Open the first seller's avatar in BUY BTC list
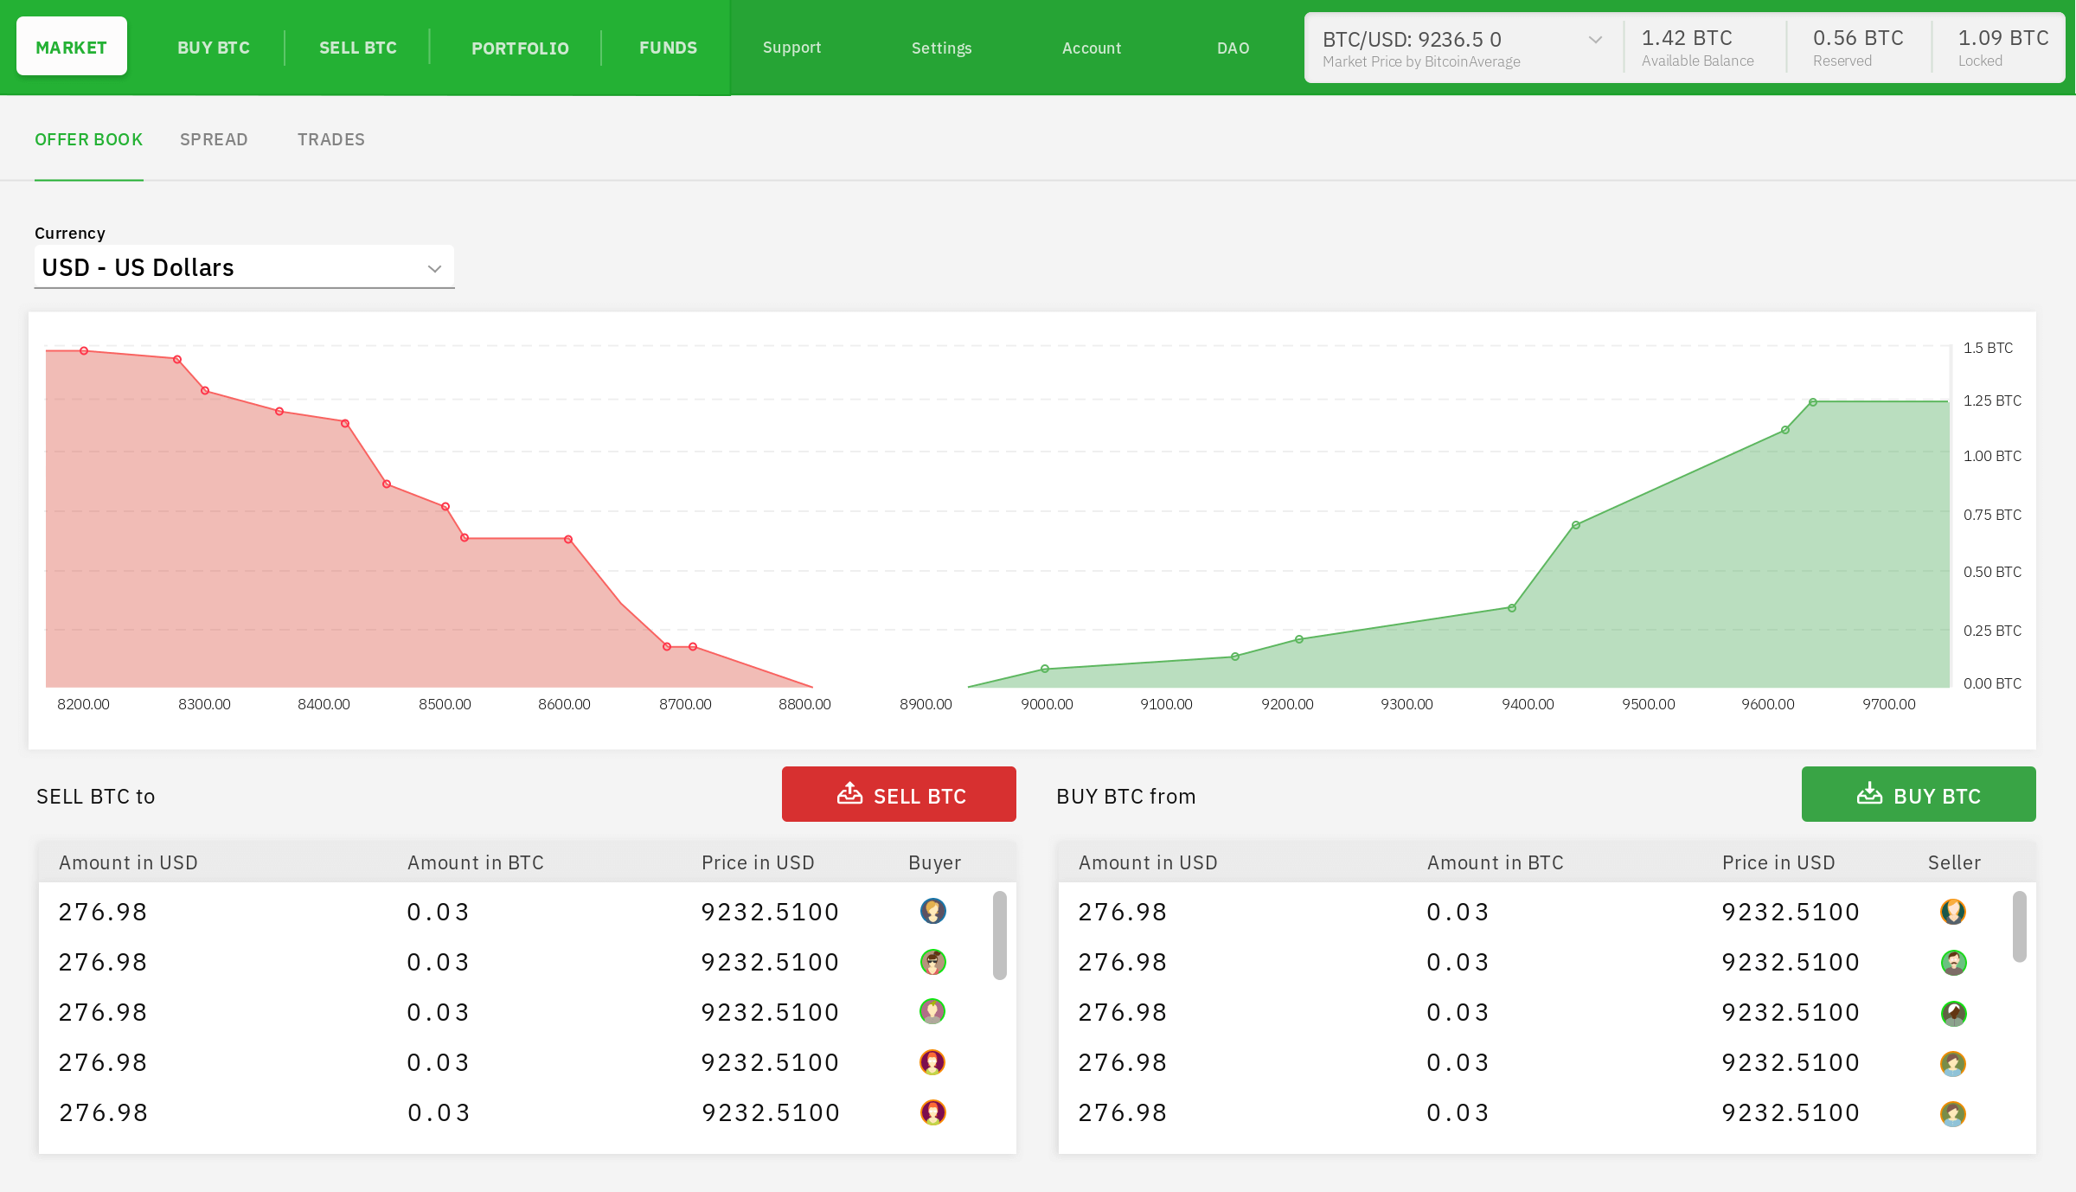2076x1192 pixels. [x=1953, y=911]
